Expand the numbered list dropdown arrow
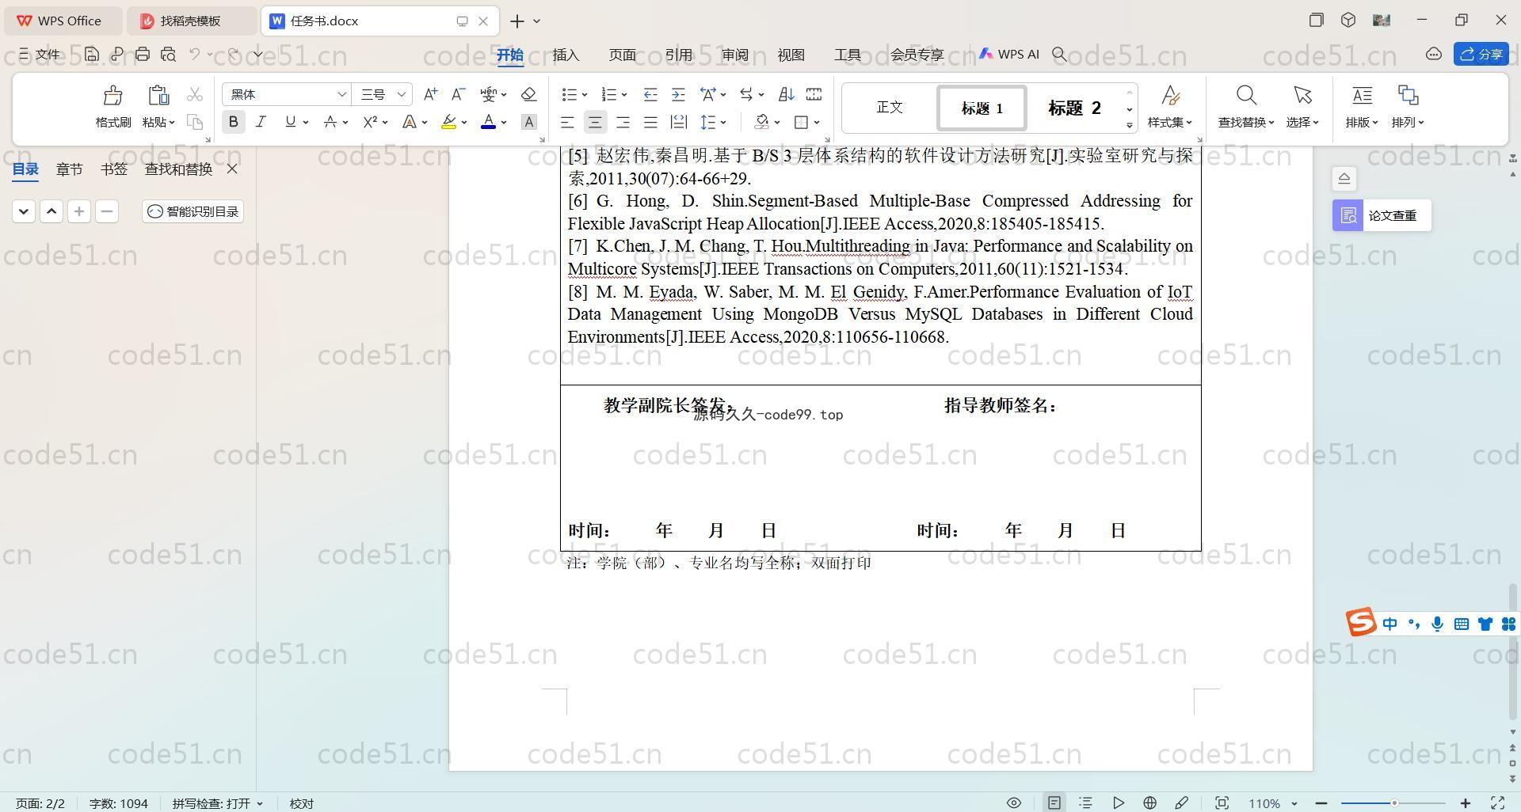Image resolution: width=1521 pixels, height=812 pixels. pyautogui.click(x=624, y=95)
